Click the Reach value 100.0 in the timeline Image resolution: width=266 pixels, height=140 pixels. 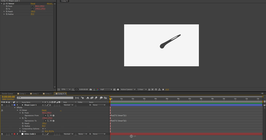(x=44, y=123)
